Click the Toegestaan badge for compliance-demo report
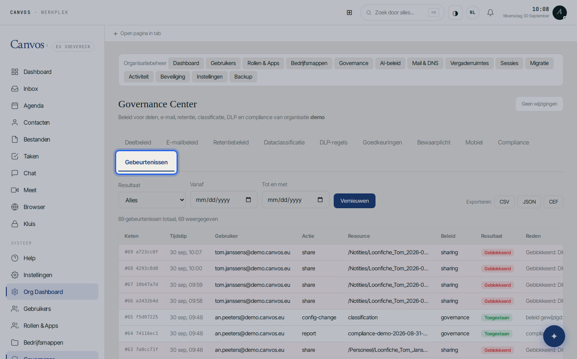The image size is (577, 359). click(x=497, y=334)
